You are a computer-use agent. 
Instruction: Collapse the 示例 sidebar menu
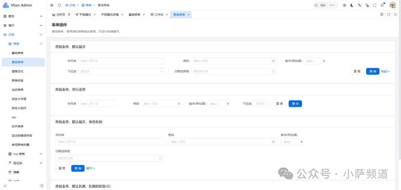23,35
